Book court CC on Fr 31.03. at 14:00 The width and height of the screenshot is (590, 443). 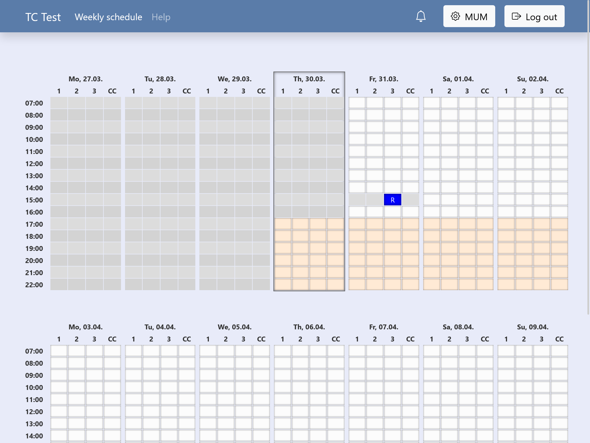(x=411, y=188)
